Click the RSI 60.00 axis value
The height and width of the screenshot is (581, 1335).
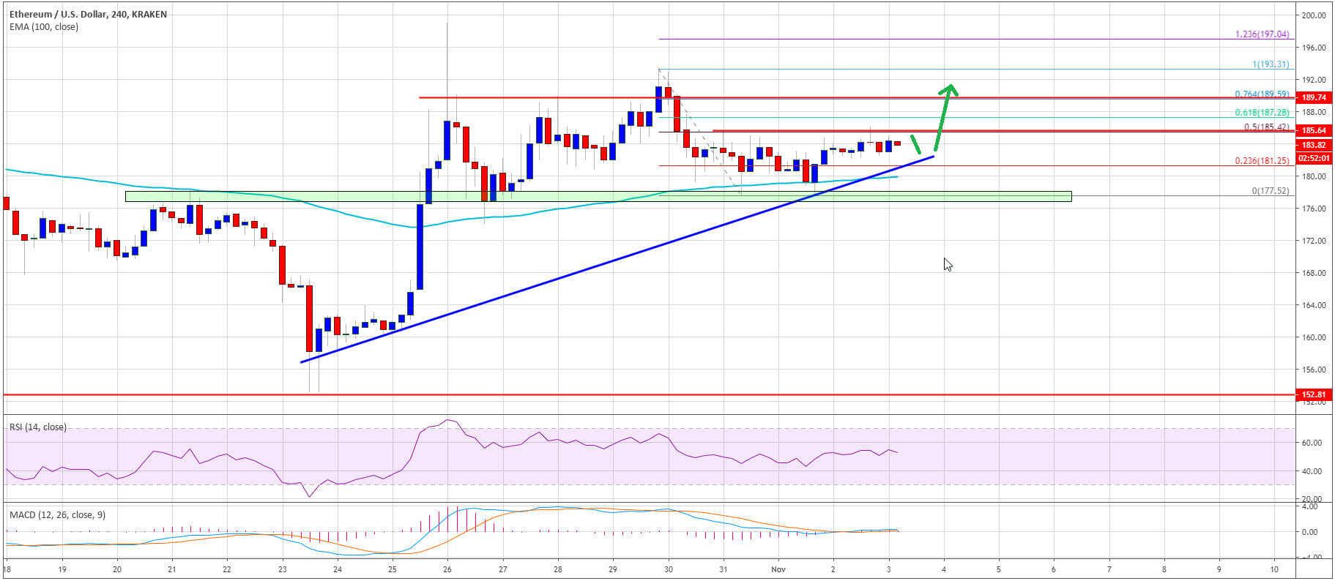coord(1312,443)
